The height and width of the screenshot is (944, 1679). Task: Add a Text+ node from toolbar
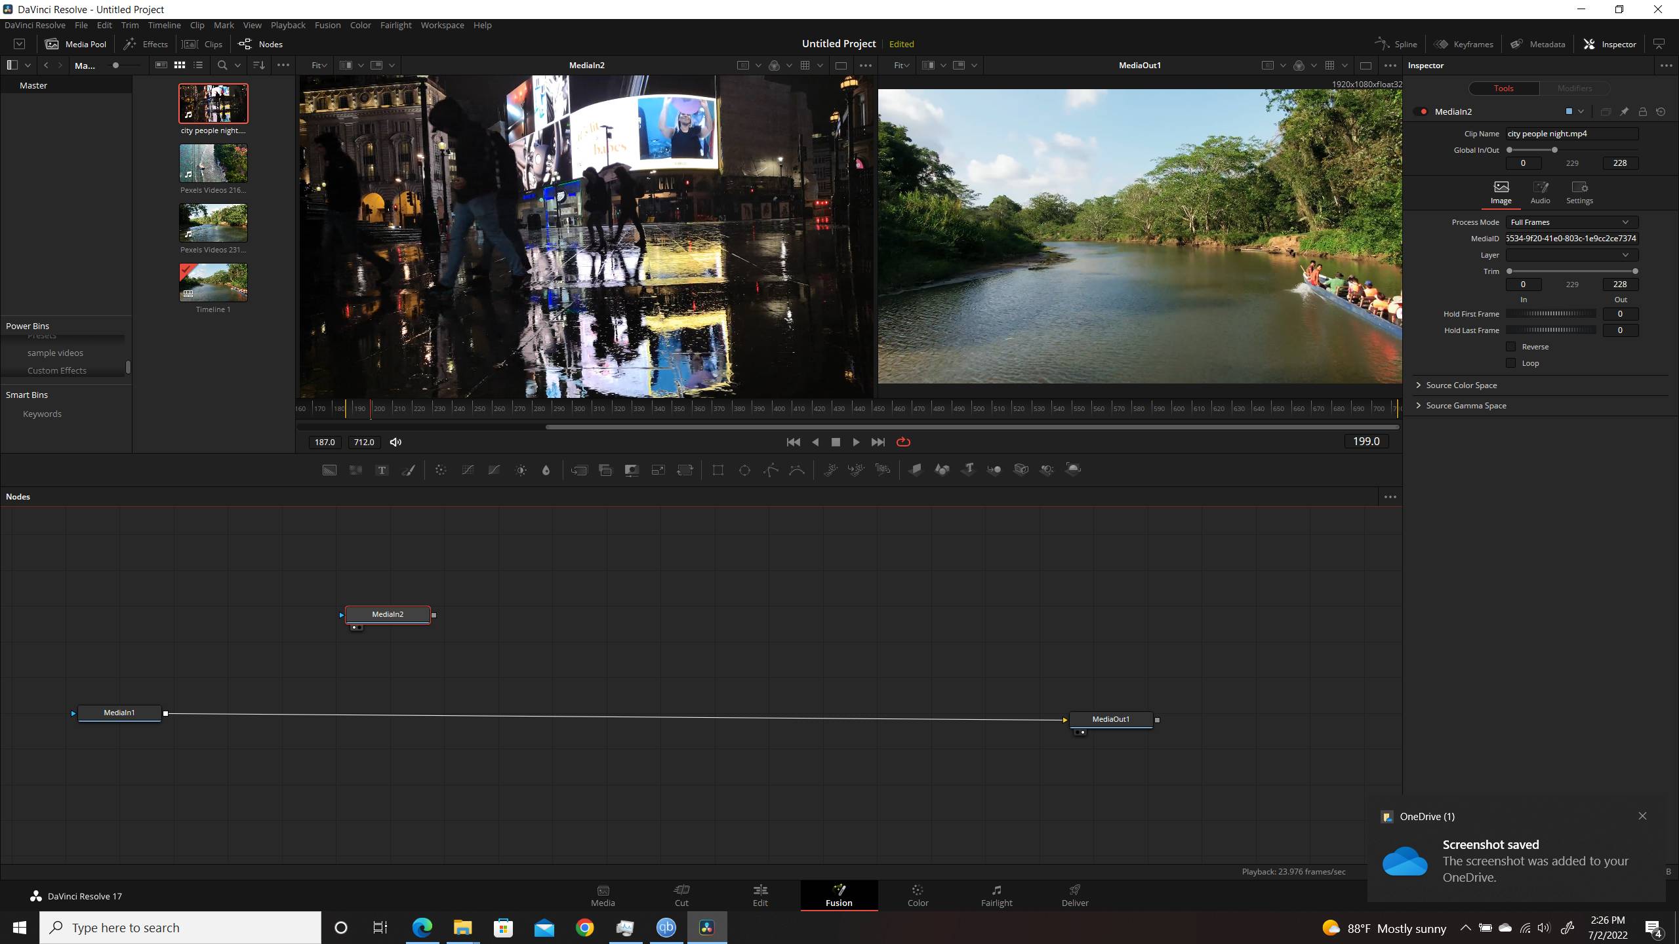(382, 469)
